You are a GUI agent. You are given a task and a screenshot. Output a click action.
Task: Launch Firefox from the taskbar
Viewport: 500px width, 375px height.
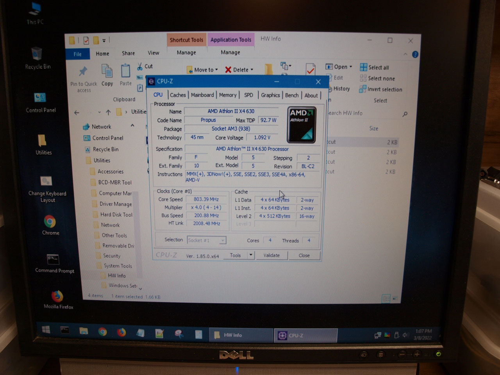(121, 332)
